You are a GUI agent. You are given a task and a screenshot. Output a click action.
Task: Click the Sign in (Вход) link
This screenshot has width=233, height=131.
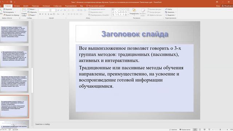pos(218,6)
